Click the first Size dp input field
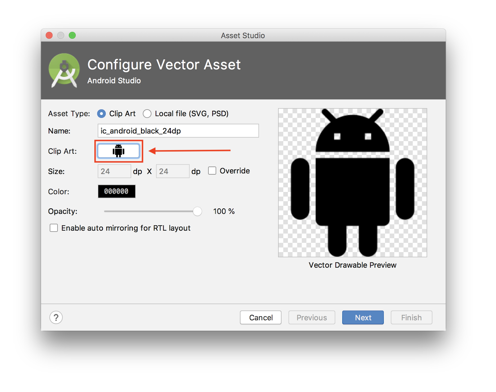 point(114,171)
